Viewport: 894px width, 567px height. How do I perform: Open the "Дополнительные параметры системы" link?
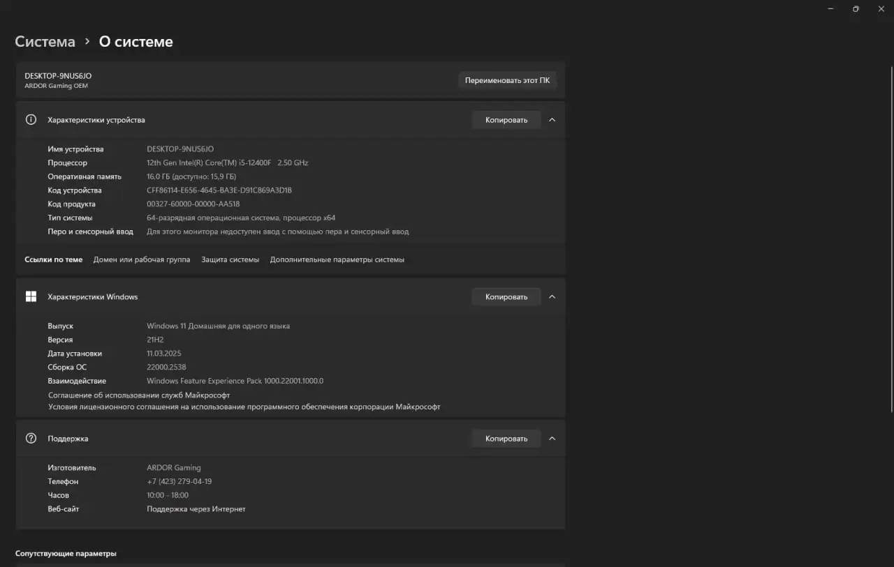coord(337,259)
